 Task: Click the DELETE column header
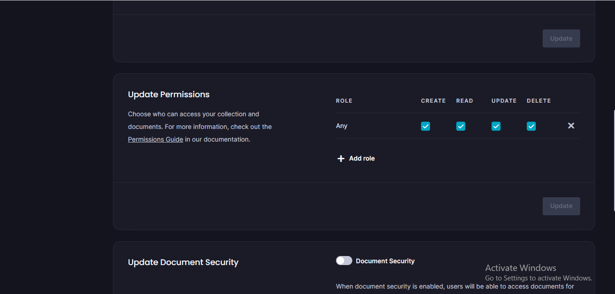(539, 101)
